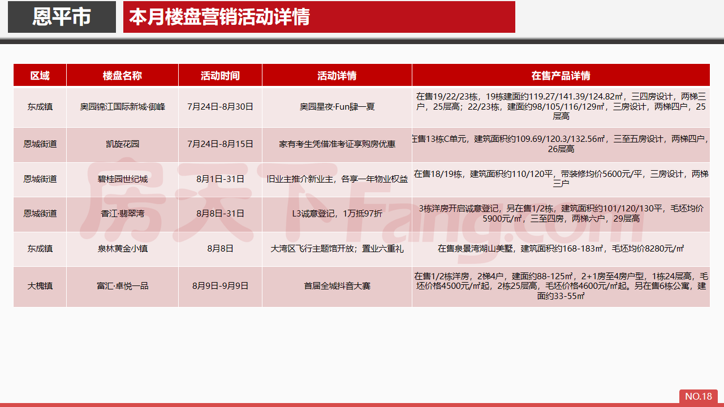
Task: Click the 泉景湾湖山美墅 product details cell
Action: tap(561, 248)
